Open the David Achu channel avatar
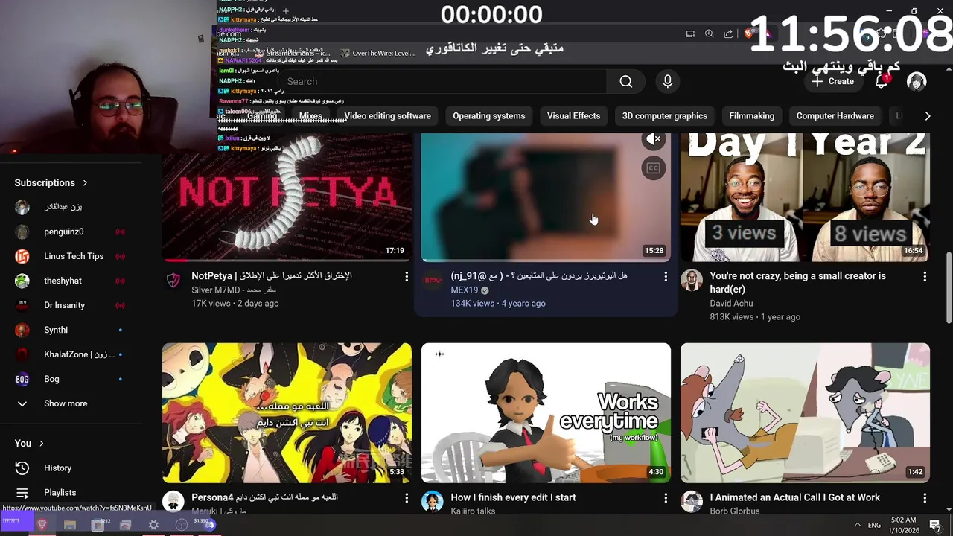Screen dimensions: 953x536 [692, 281]
